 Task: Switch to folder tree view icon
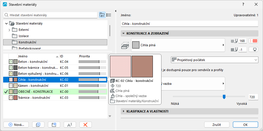[102, 15]
